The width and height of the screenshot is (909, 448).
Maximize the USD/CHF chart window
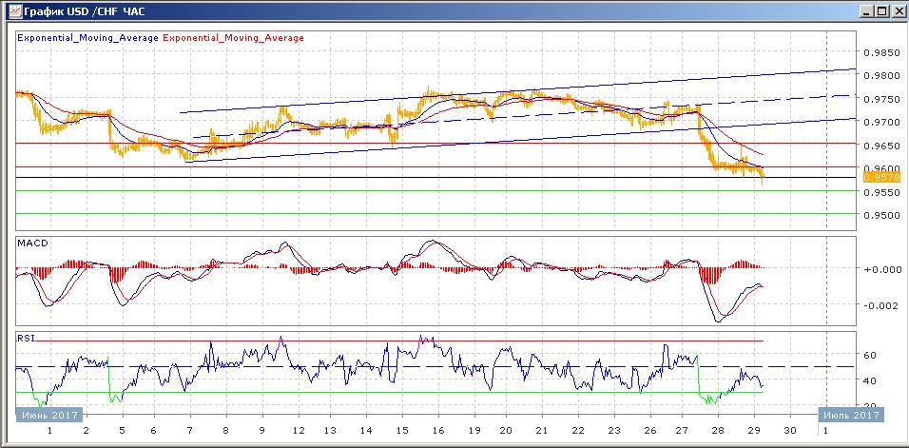(881, 11)
